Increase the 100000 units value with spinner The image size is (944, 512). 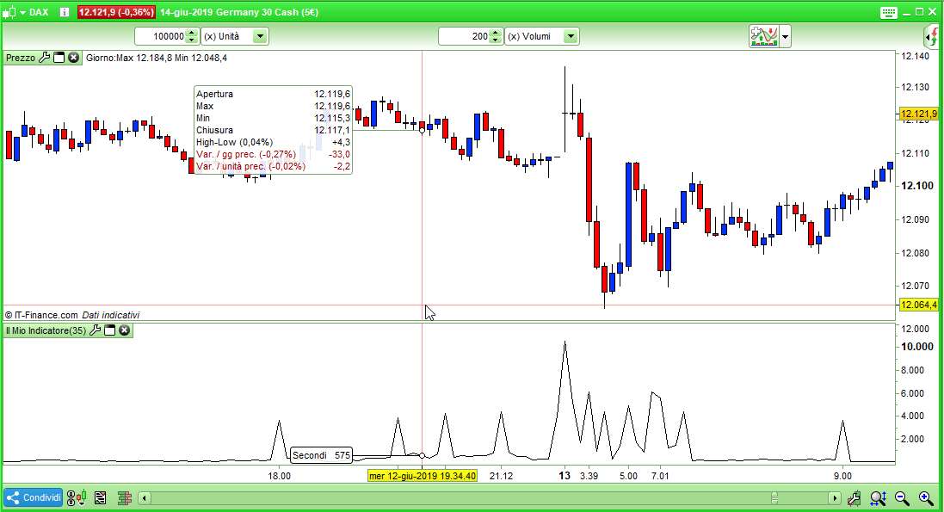(x=192, y=33)
